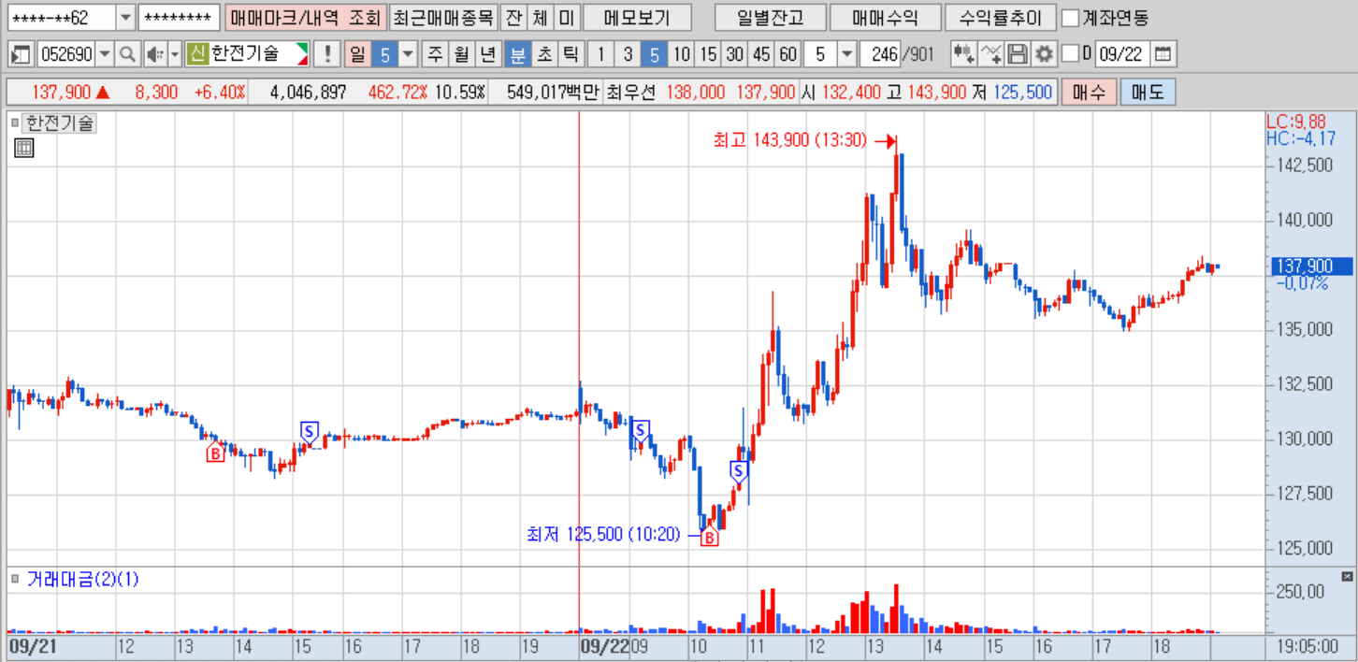The width and height of the screenshot is (1358, 662).
Task: Click the S sell marker near 10:45 on 09/22
Action: (738, 469)
